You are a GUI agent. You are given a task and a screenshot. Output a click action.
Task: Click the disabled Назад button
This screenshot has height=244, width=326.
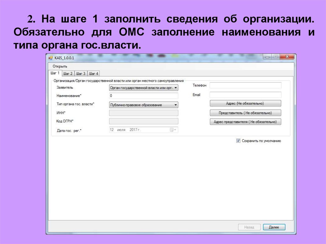pos(249,227)
